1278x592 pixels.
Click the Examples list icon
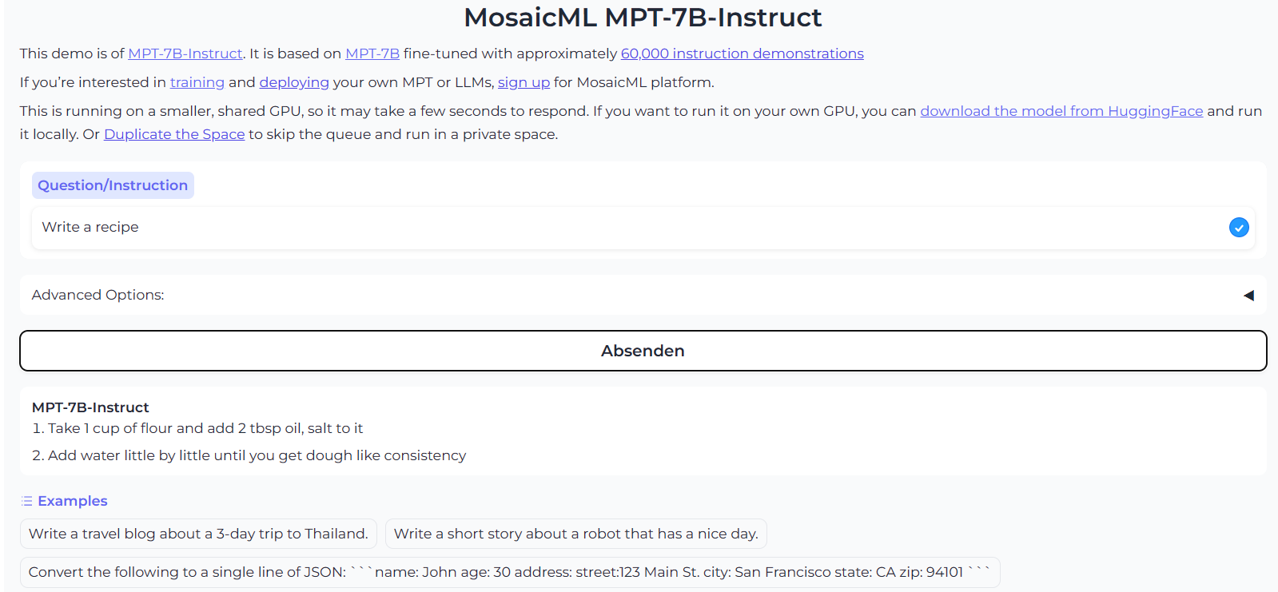pos(27,501)
